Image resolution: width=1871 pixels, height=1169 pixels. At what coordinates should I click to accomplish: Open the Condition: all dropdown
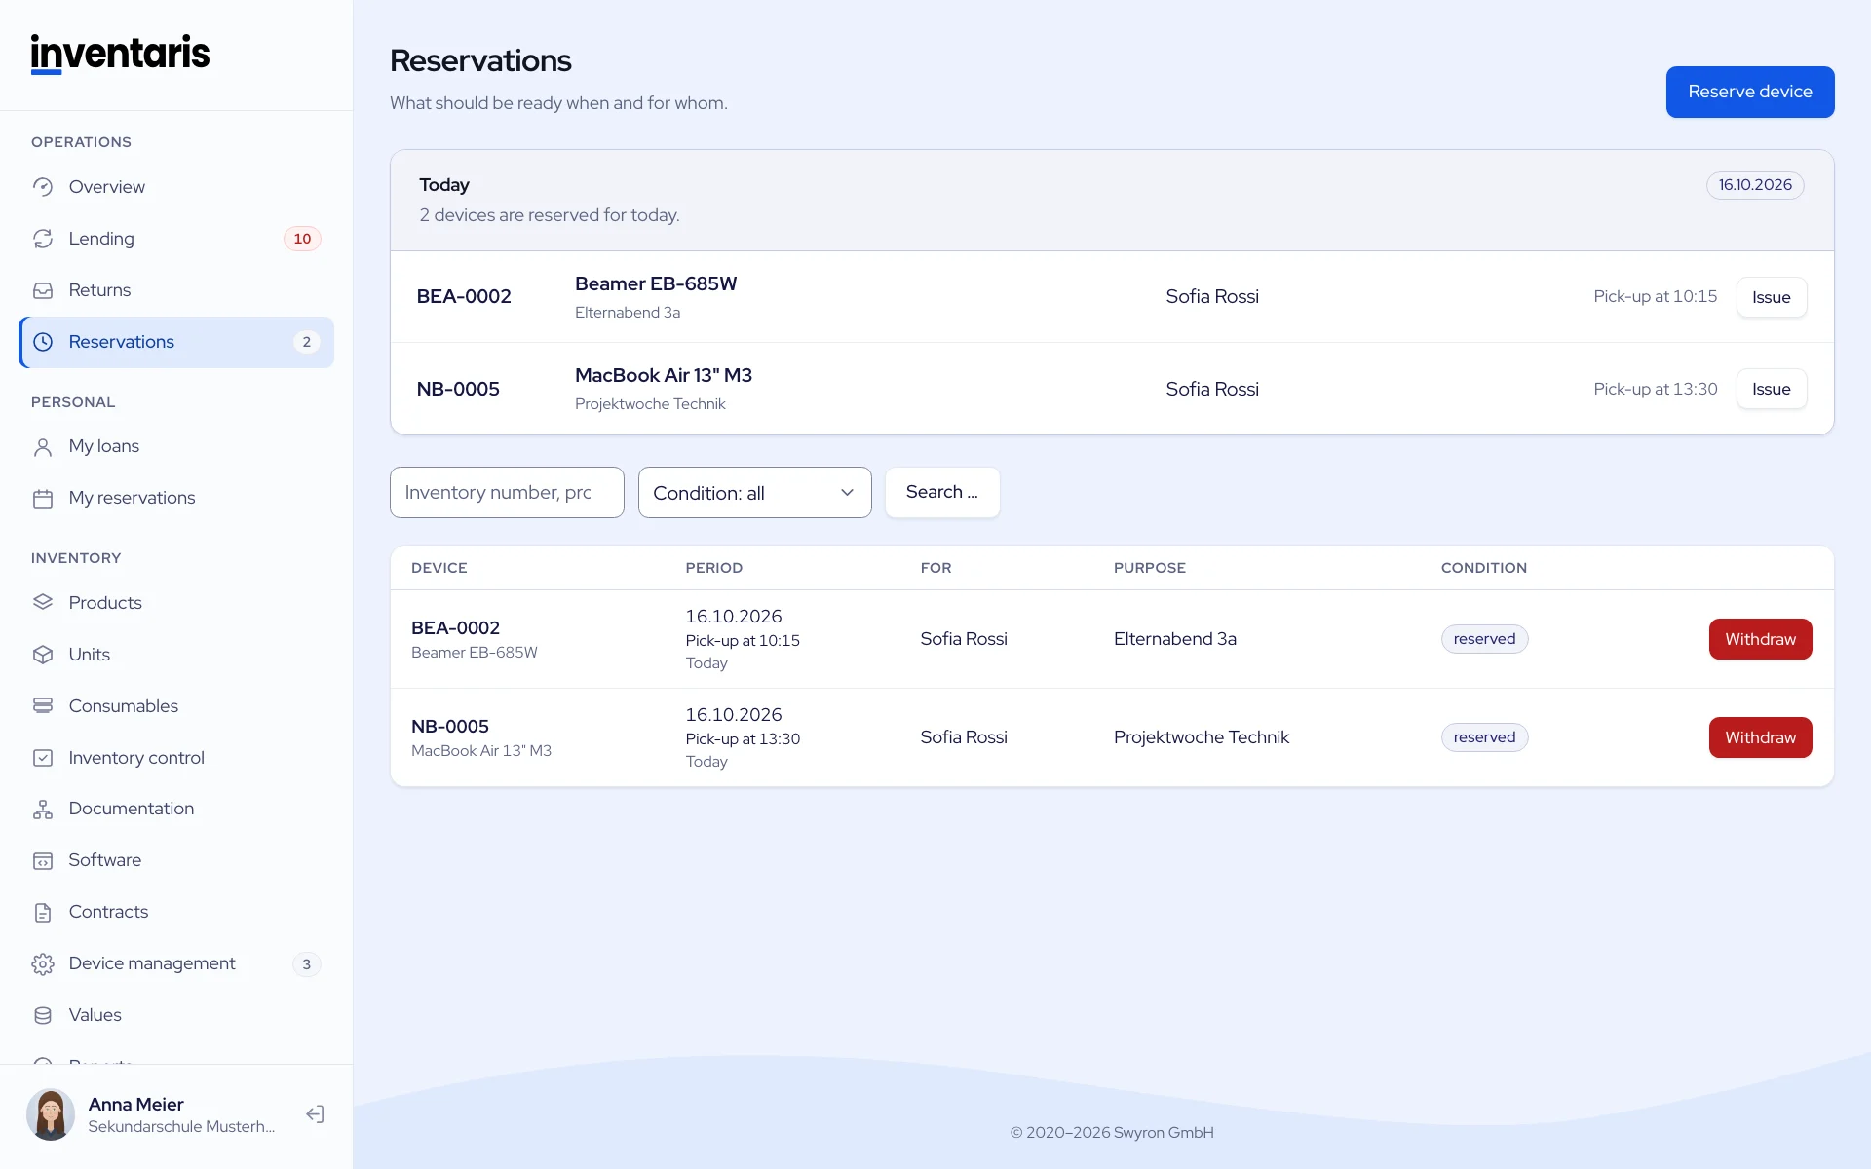pyautogui.click(x=755, y=493)
